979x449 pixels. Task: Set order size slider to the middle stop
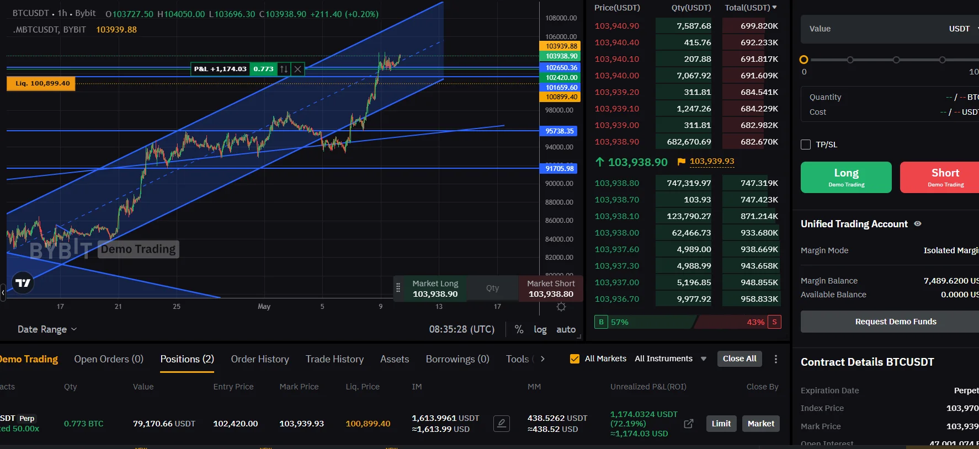[x=896, y=60]
